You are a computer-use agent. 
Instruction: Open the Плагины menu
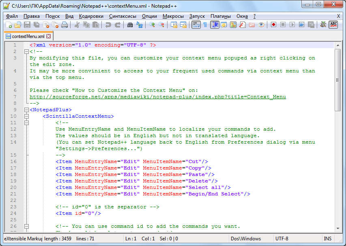[221, 16]
